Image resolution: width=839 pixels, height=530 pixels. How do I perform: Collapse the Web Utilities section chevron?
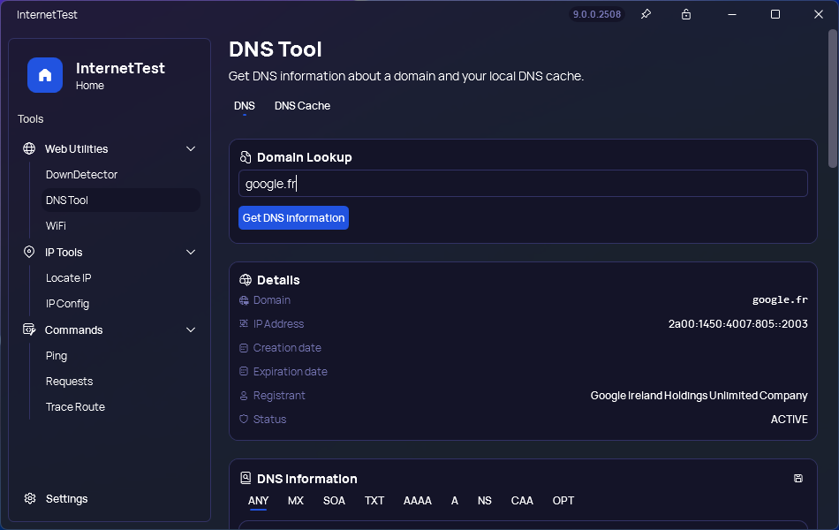(191, 148)
